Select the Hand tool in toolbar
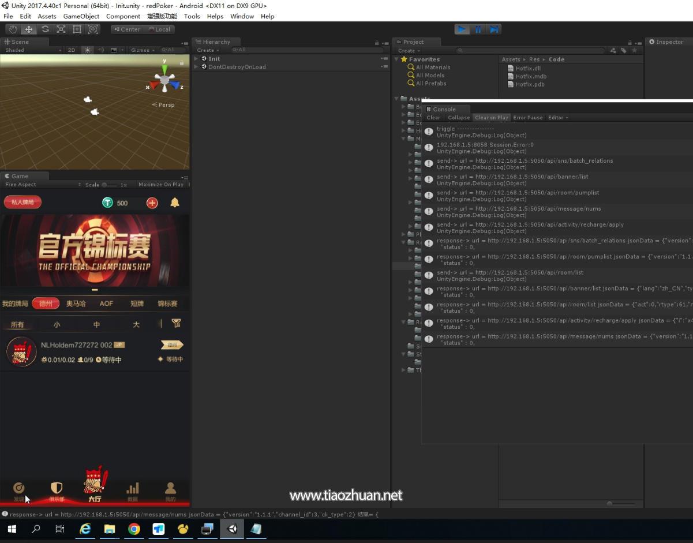This screenshot has width=693, height=543. coord(13,29)
